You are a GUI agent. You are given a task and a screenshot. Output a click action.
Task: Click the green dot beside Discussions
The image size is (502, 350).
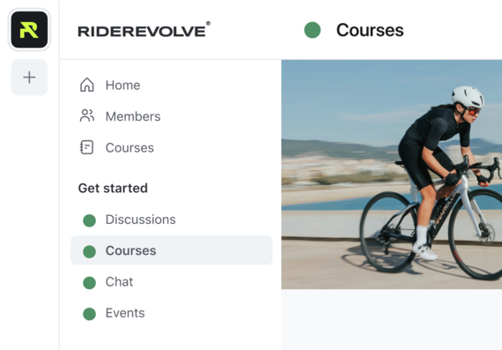click(89, 220)
